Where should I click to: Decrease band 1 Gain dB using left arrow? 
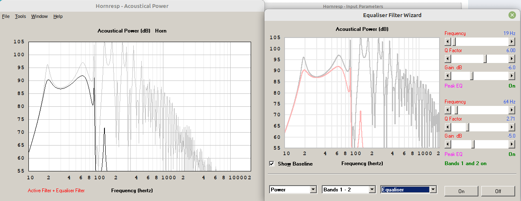click(x=448, y=75)
